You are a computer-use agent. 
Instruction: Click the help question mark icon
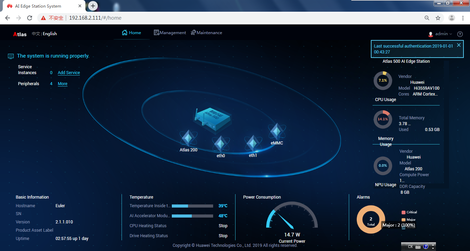pyautogui.click(x=460, y=34)
